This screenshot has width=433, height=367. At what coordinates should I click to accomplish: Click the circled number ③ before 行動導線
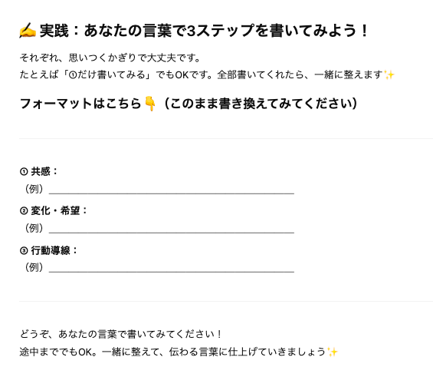coord(24,250)
